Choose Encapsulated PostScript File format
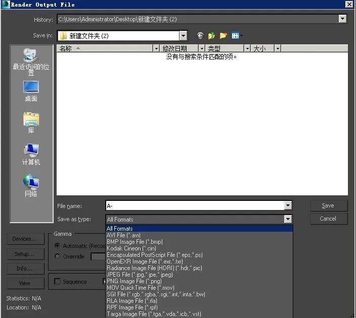Image resolution: width=356 pixels, height=318 pixels. (x=199, y=255)
